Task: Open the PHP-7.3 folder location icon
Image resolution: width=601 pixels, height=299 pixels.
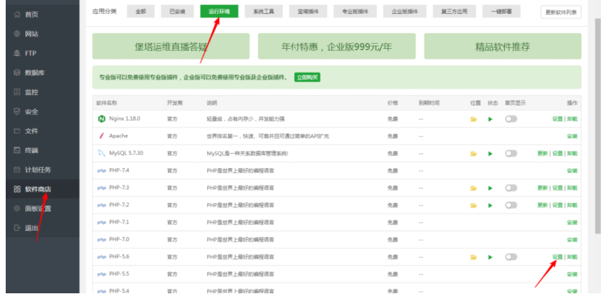Action: (473, 189)
